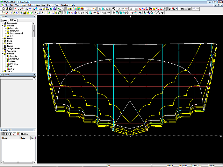The width and height of the screenshot is (223, 167).
Task: Select the arrow pointer selection tool
Action: pos(169,9)
